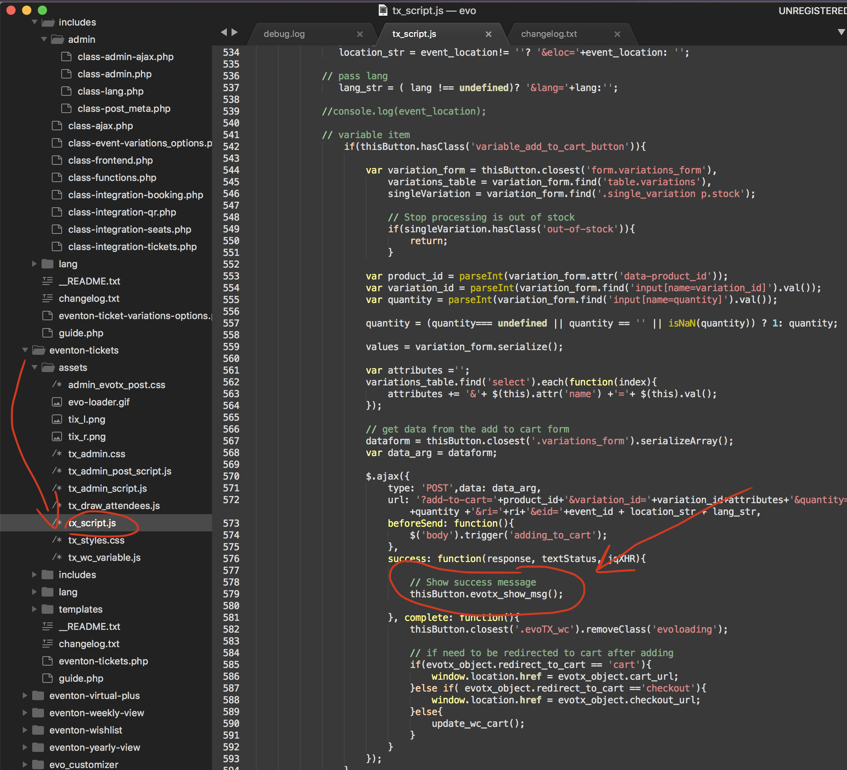The image size is (847, 770).
Task: Click the tix_l.png image icon
Action: click(57, 419)
